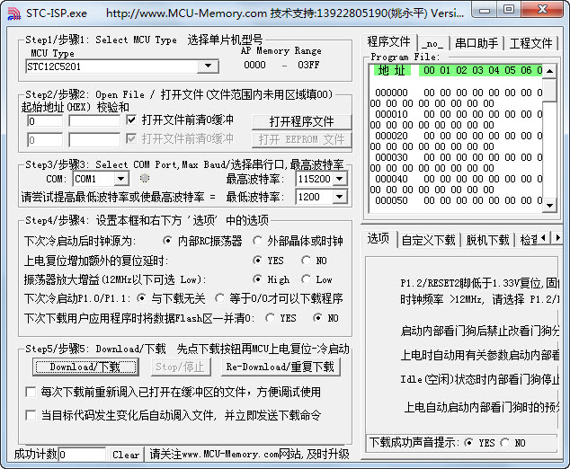
Task: Select 外部晶体或时钟 radio option
Action: pos(260,241)
